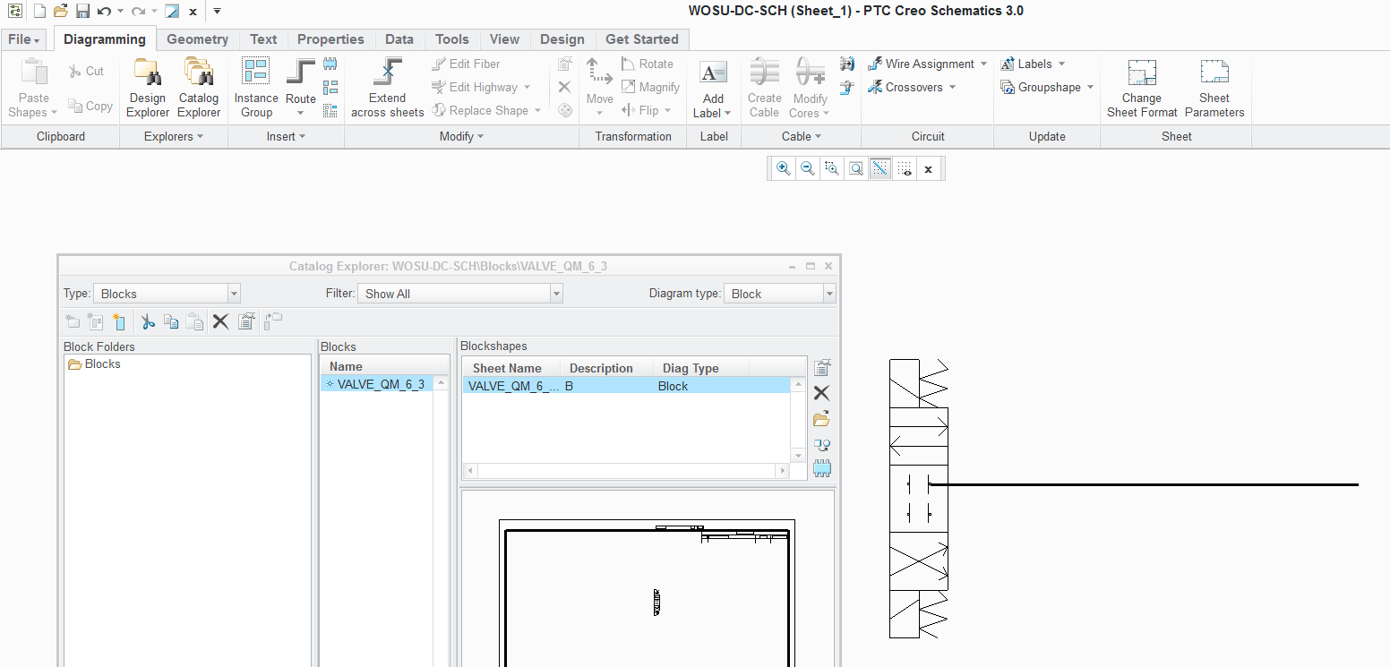Expand the Explorers group menu

[x=174, y=136]
